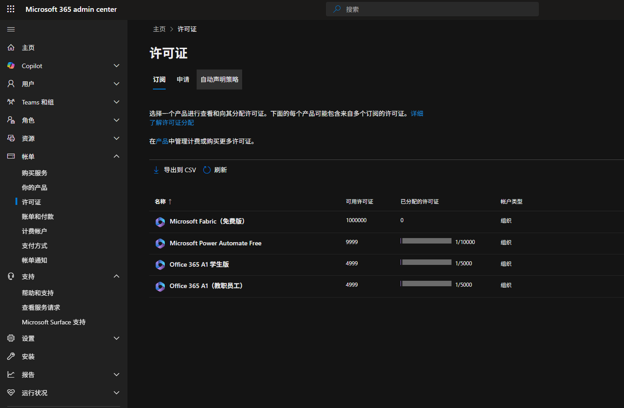The height and width of the screenshot is (408, 624).
Task: Click the Microsoft Fabric product icon
Action: point(160,222)
